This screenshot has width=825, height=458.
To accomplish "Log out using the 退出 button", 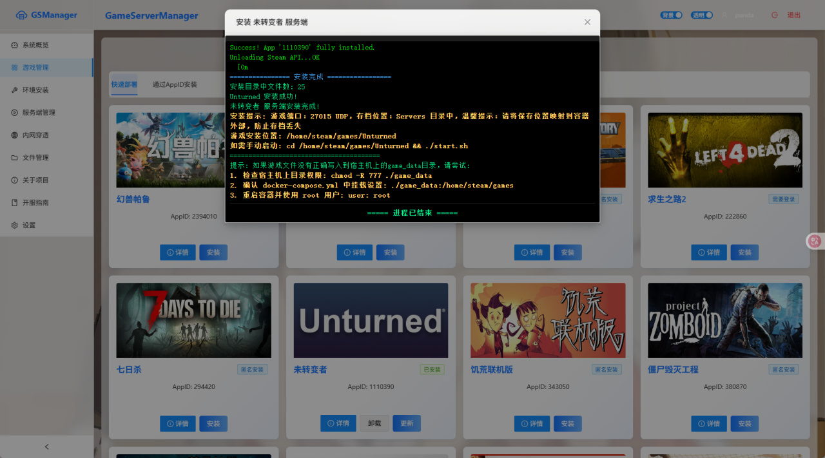I will click(x=786, y=15).
